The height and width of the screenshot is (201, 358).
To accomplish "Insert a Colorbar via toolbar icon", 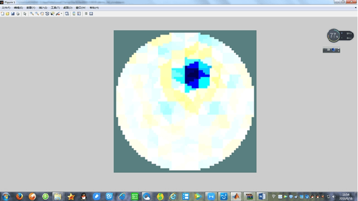I will click(74, 14).
